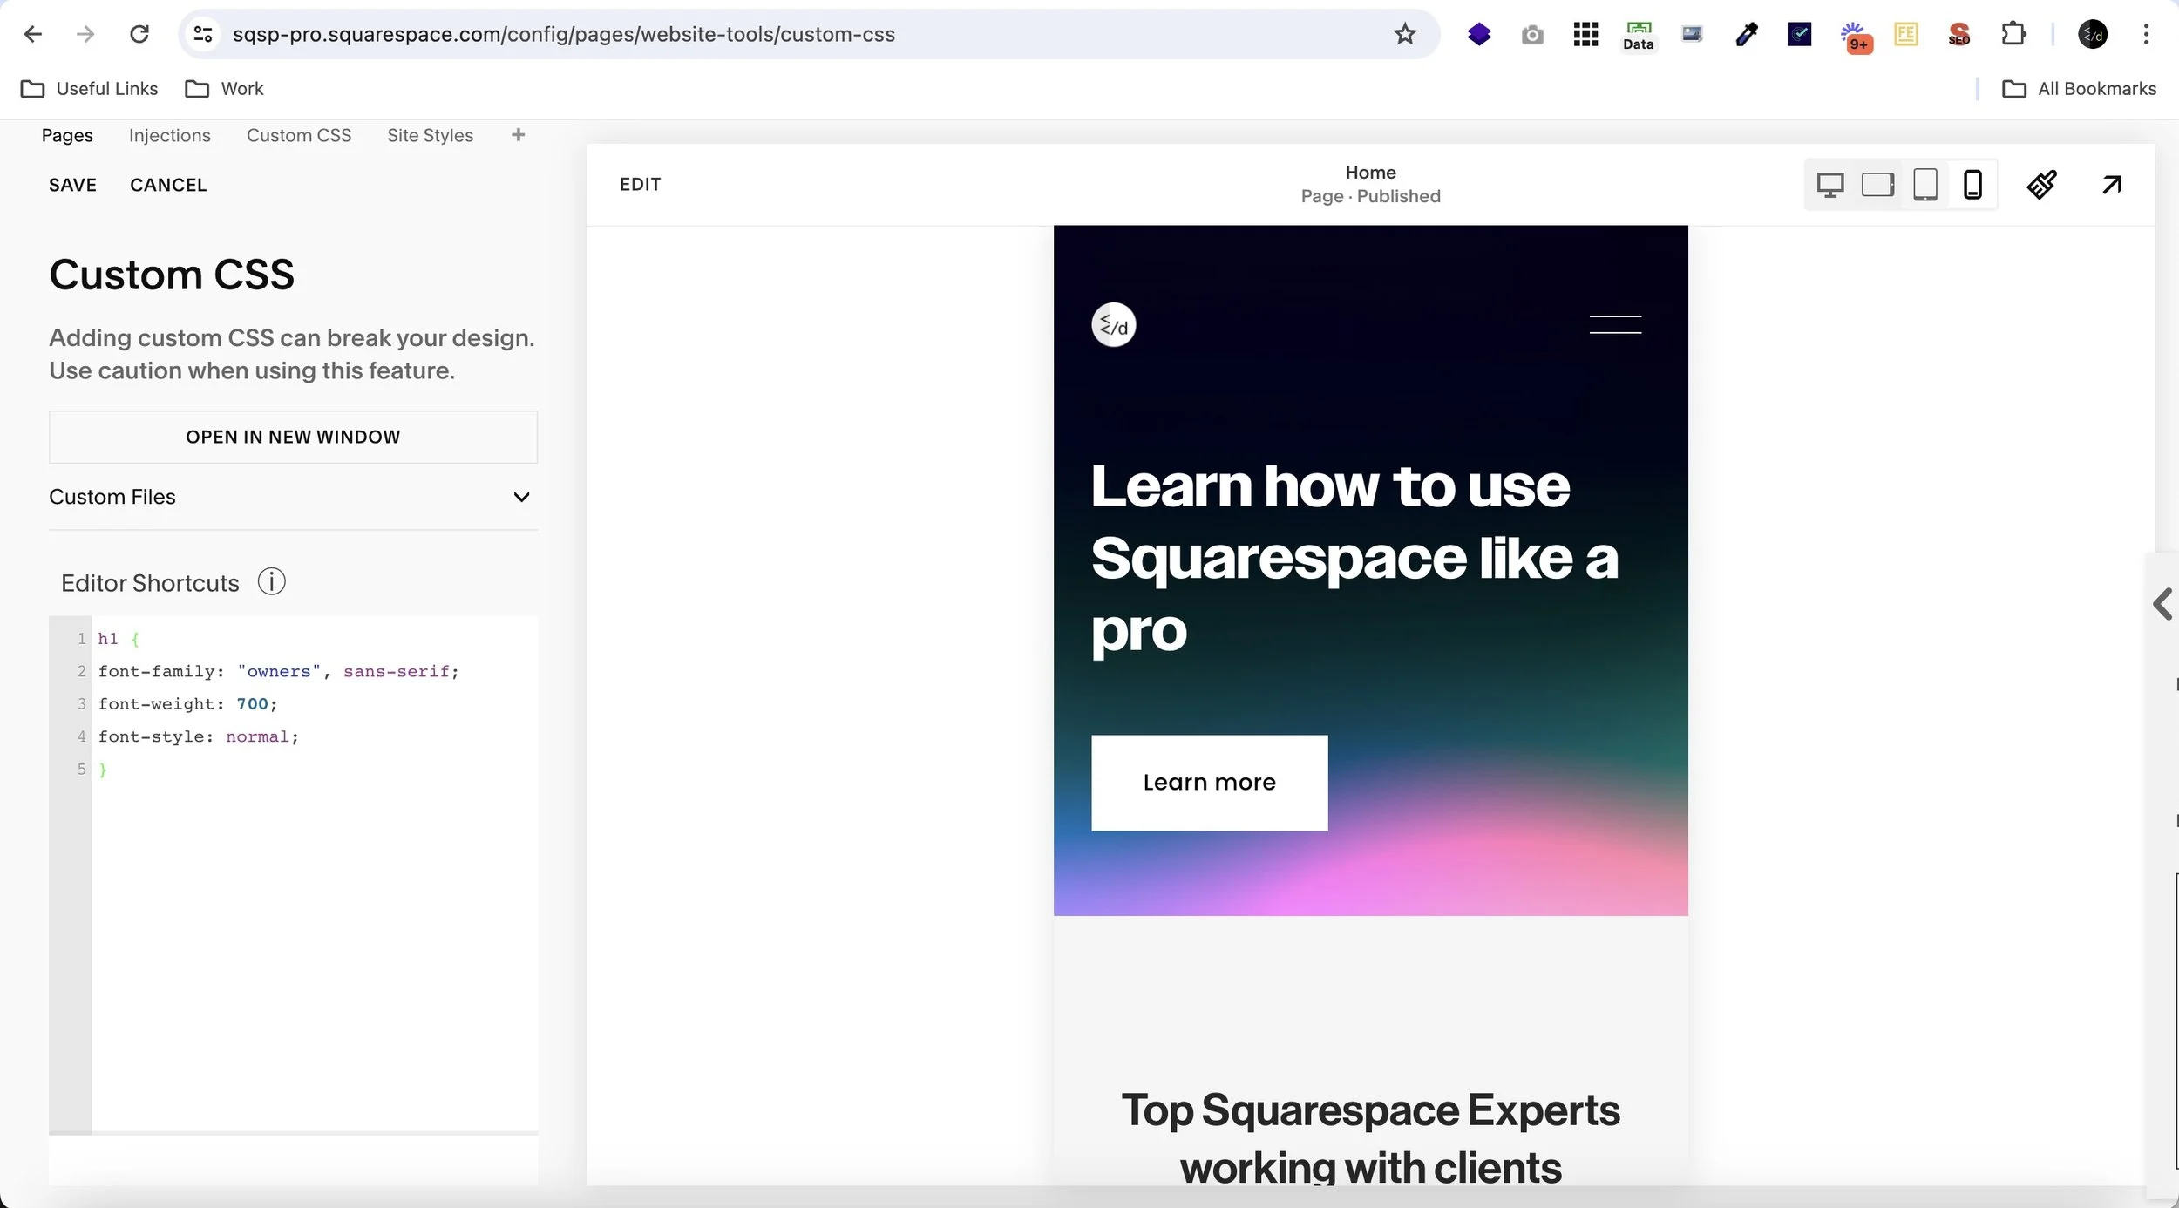Click the SEO extension icon
This screenshot has height=1208, width=2179.
tap(1958, 34)
